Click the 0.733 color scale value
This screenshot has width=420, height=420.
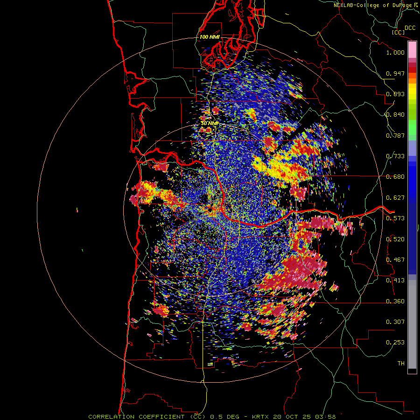(395, 156)
